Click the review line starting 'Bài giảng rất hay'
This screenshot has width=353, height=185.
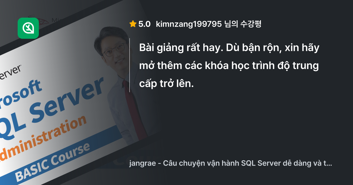(229, 48)
